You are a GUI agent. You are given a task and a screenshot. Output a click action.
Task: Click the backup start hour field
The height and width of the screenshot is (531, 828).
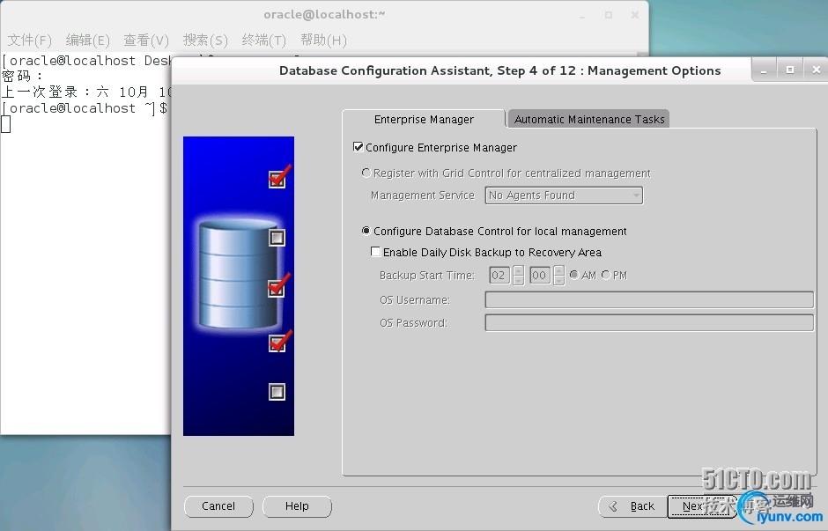(x=499, y=275)
